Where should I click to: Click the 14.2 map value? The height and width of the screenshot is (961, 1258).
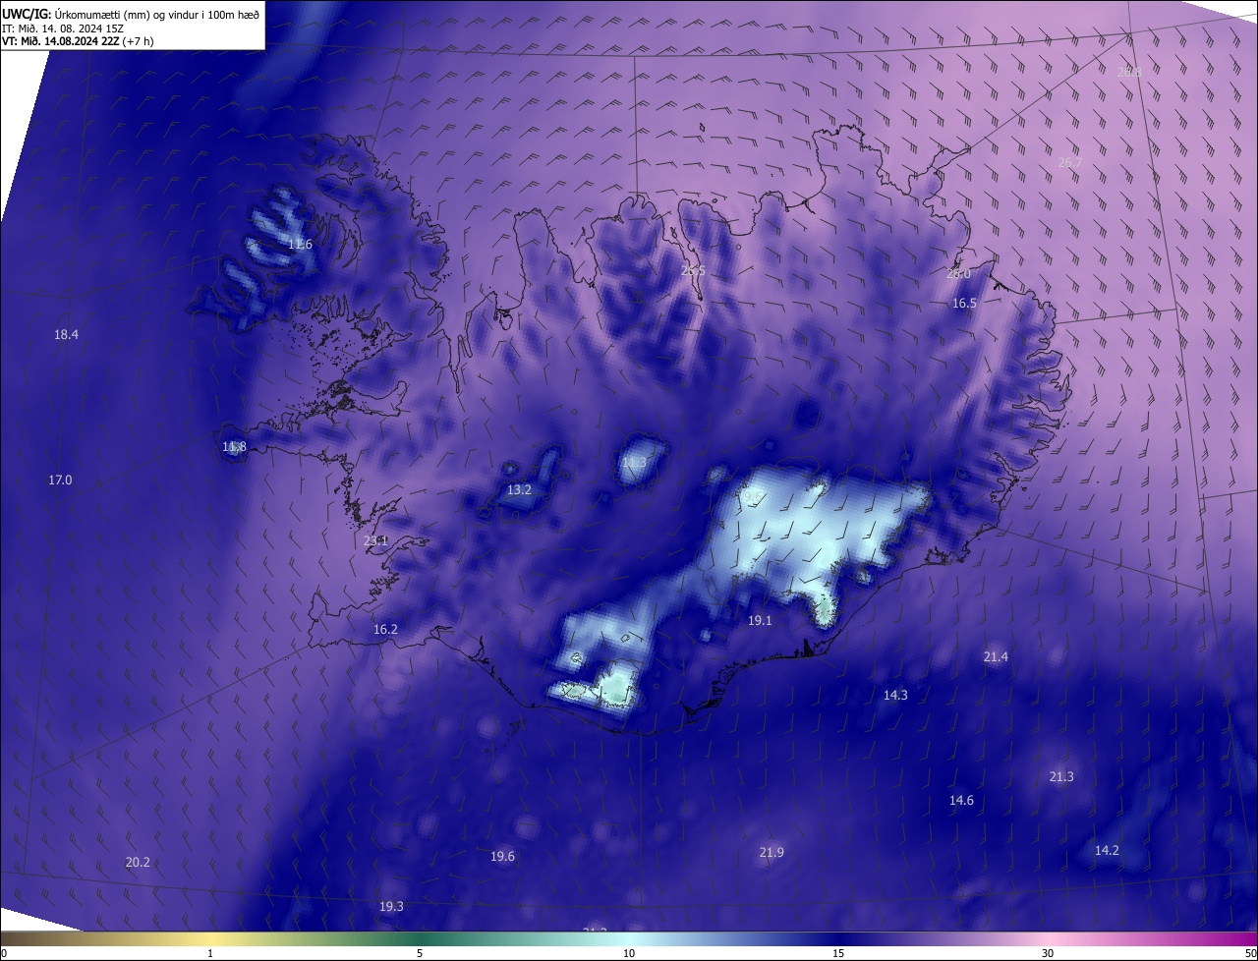click(x=1107, y=851)
